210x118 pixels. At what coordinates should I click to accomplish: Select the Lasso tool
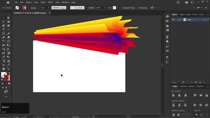9,22
